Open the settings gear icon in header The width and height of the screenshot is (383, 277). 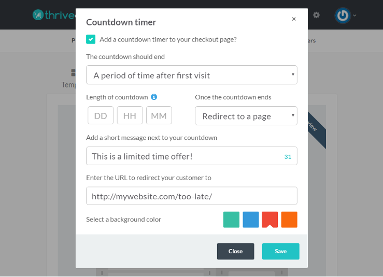(316, 15)
